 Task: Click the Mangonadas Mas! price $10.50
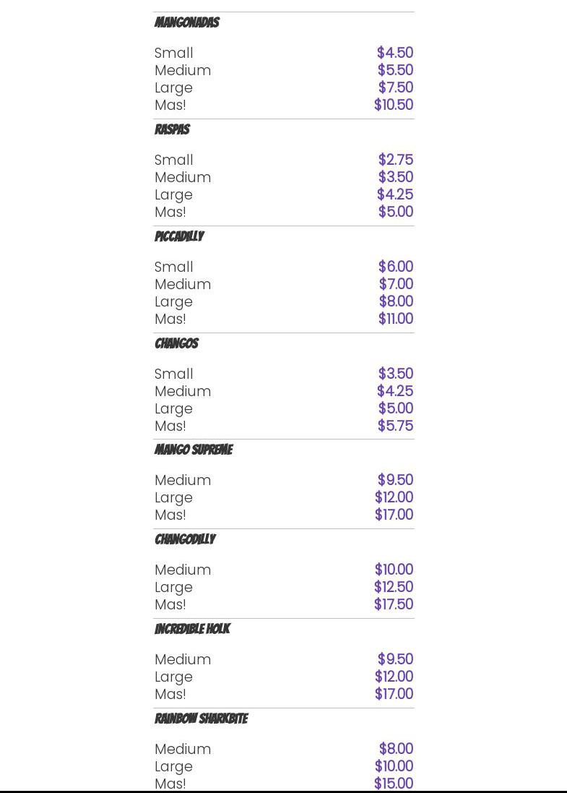click(x=393, y=105)
